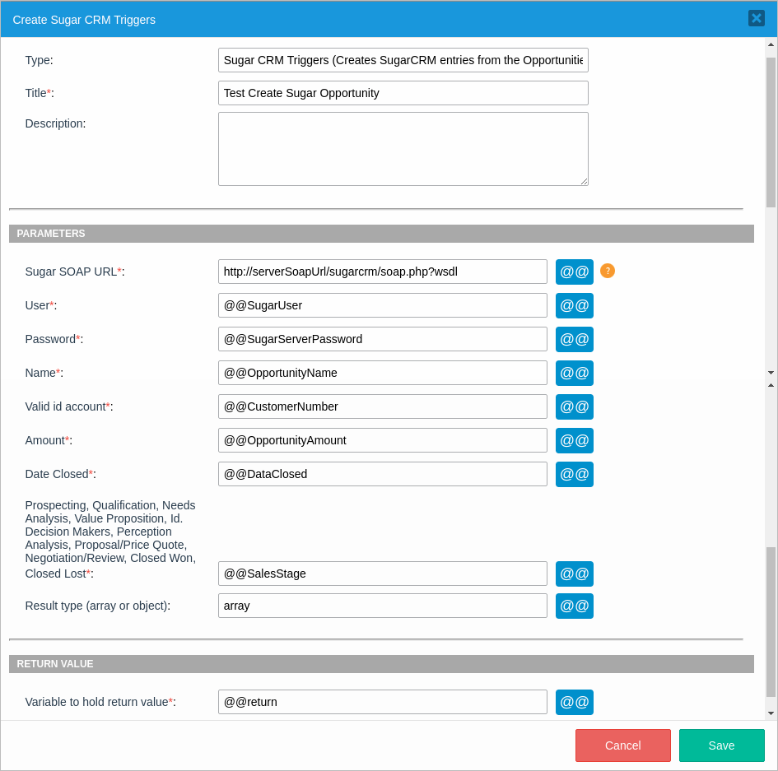Image resolution: width=778 pixels, height=771 pixels.
Task: Open the @@ variable picker for User field
Action: (574, 305)
